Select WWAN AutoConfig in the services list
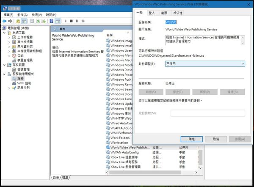The width and height of the screenshot is (254, 187). [124, 152]
